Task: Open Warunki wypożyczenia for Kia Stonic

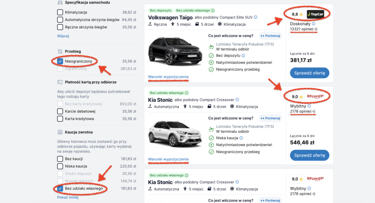Action: pos(168,159)
